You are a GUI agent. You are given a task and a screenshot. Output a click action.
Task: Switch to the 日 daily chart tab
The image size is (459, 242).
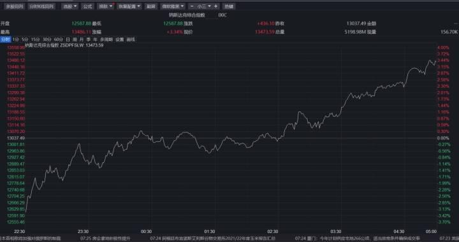coord(68,39)
